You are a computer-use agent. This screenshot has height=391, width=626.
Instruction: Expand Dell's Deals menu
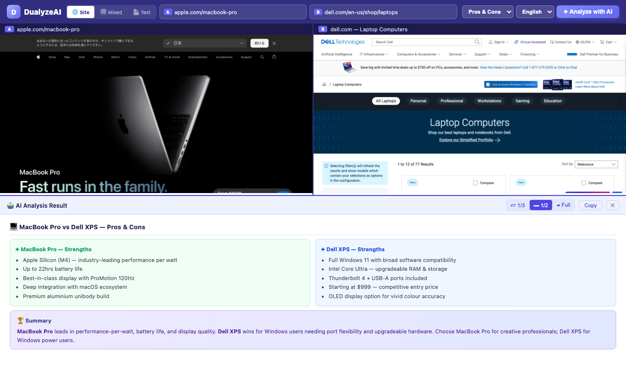point(506,54)
